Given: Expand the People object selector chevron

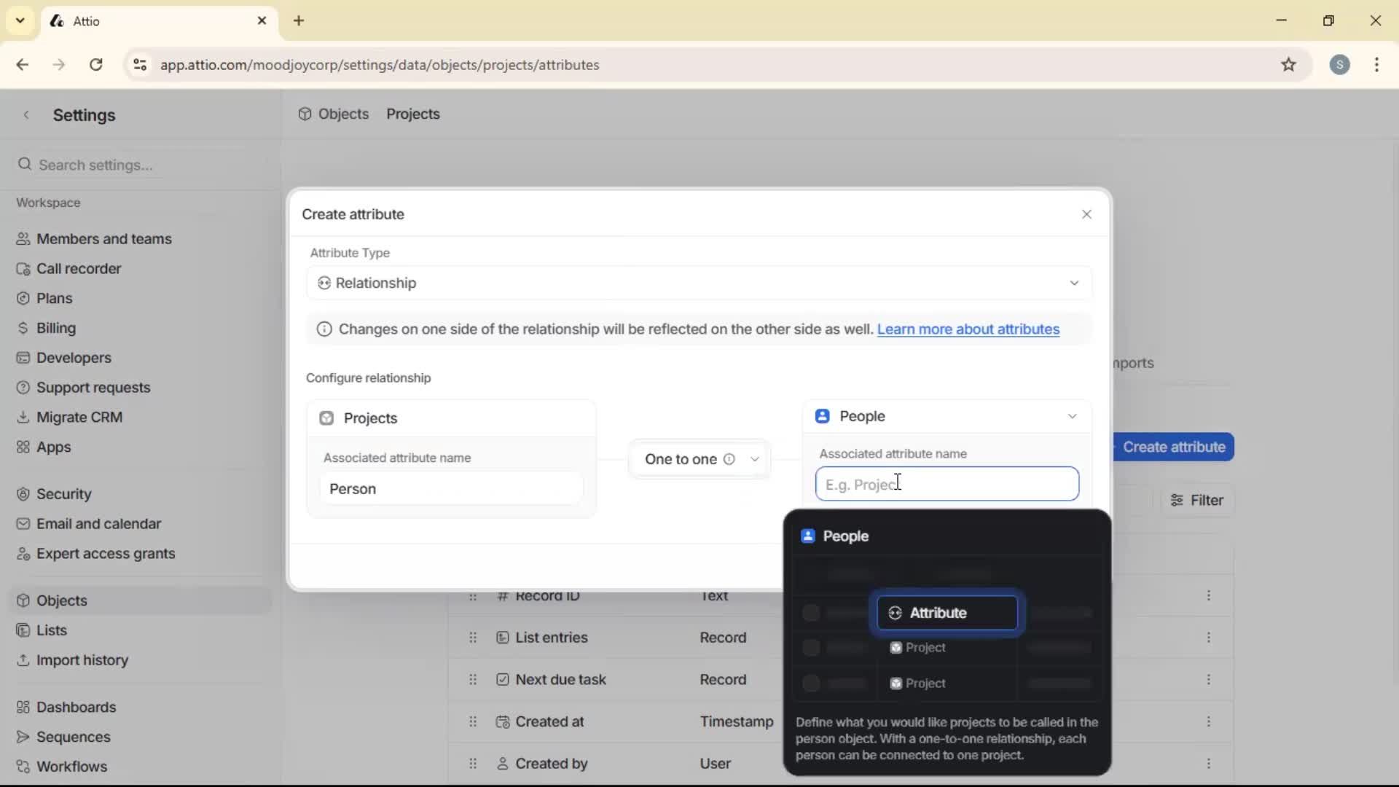Looking at the screenshot, I should (1072, 416).
